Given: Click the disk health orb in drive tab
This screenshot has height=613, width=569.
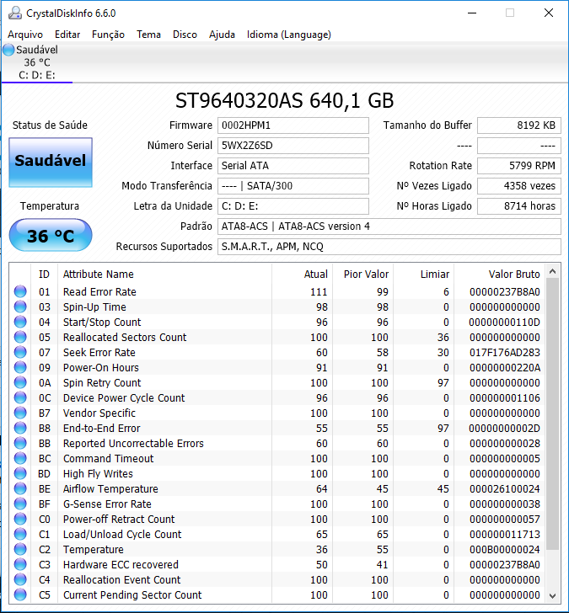Looking at the screenshot, I should (x=8, y=51).
